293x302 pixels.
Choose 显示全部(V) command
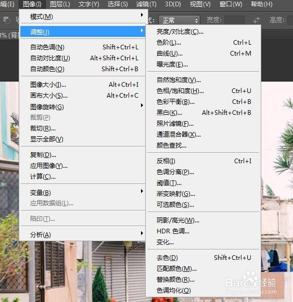83,139
